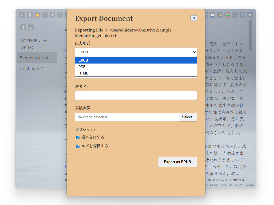Click the 著者名 author name field
Image resolution: width=274 pixels, height=205 pixels.
[x=136, y=95]
